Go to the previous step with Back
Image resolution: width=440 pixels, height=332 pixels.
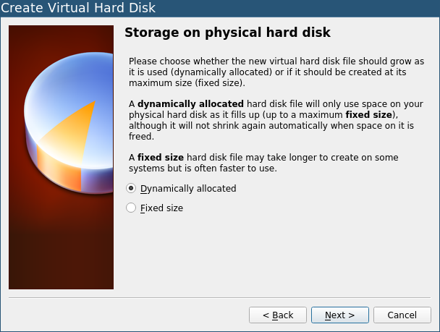(x=278, y=315)
